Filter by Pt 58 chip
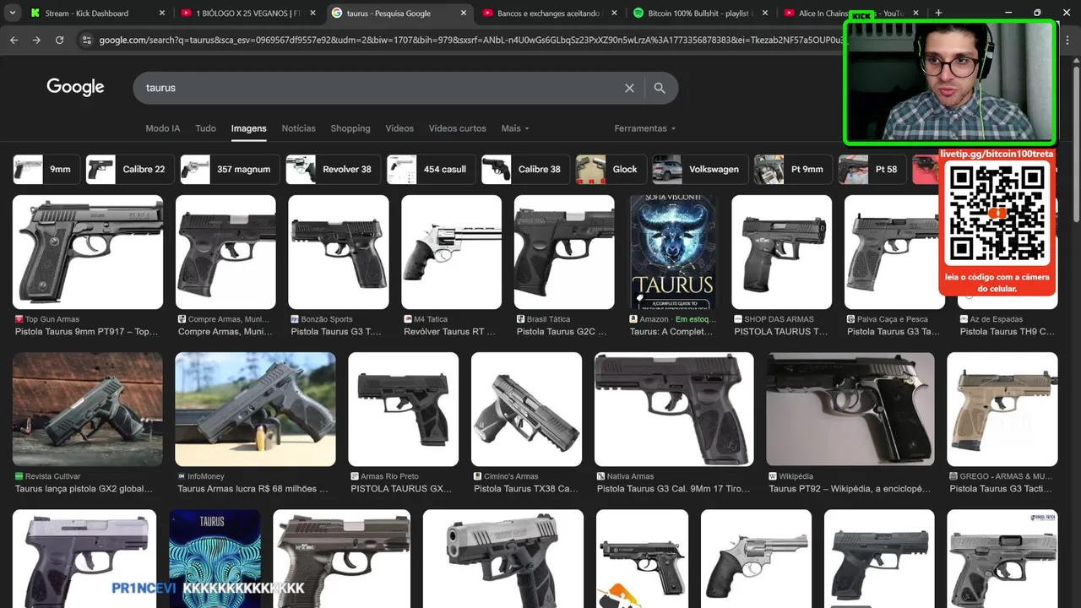The image size is (1081, 608). point(872,169)
